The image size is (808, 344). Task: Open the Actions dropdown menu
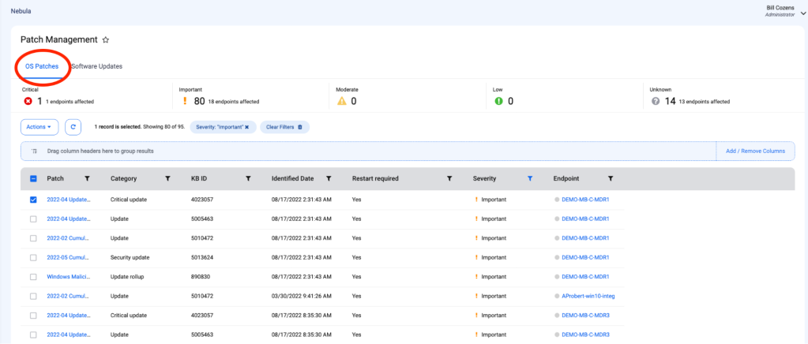[x=39, y=126]
